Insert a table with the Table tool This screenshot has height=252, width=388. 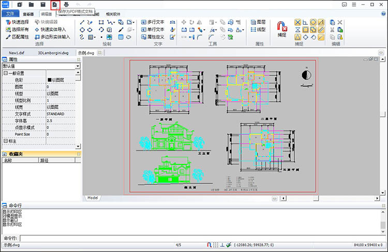pos(121,37)
